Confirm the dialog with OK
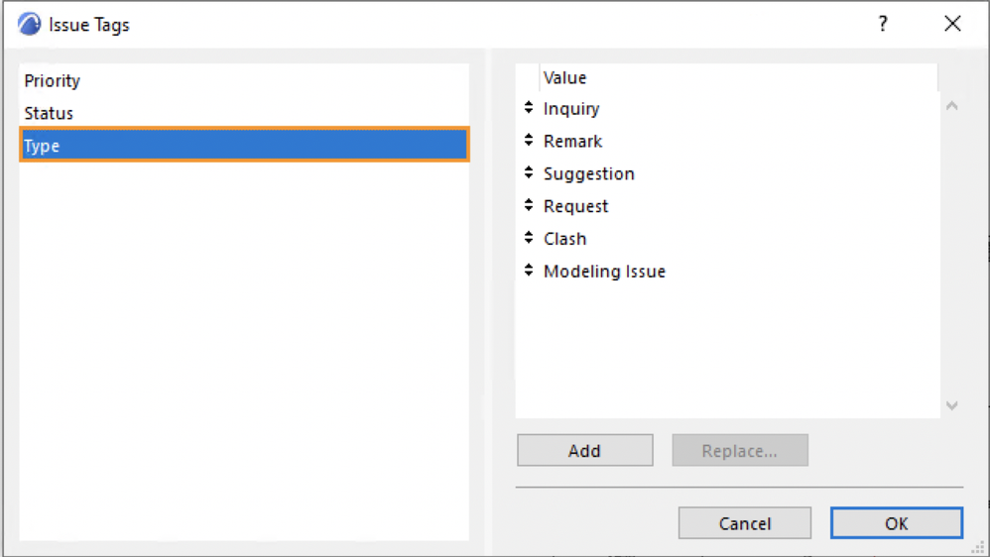This screenshot has height=557, width=990. coord(896,523)
